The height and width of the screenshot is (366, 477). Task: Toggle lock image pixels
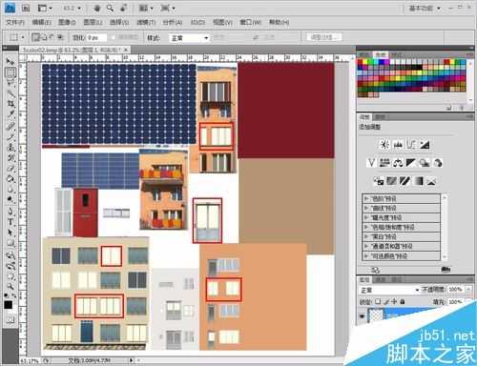[x=385, y=301]
